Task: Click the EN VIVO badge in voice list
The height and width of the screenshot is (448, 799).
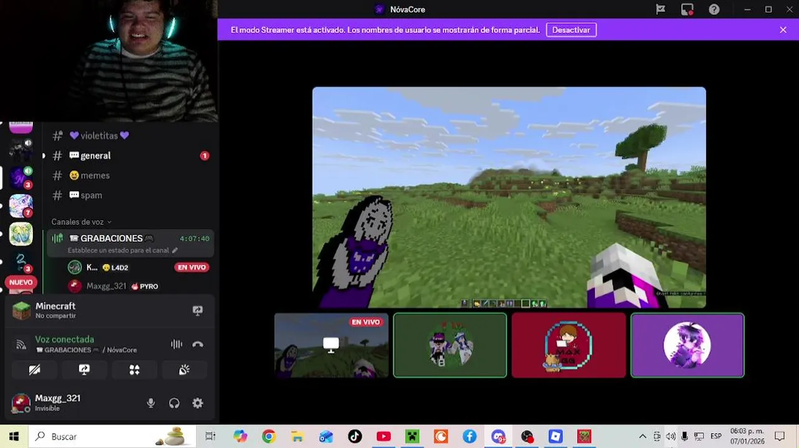Action: 192,268
